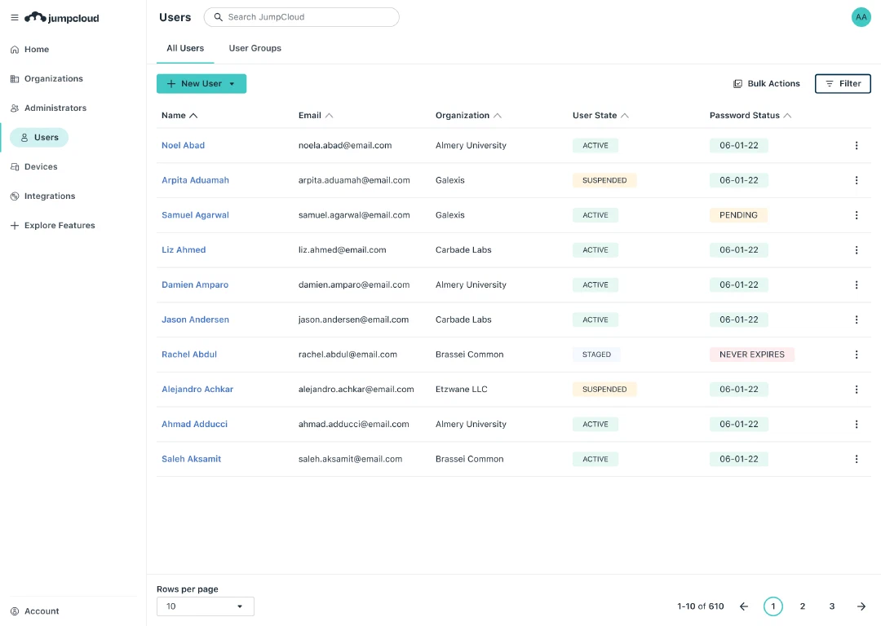
Task: Go to page 2
Action: tap(803, 606)
